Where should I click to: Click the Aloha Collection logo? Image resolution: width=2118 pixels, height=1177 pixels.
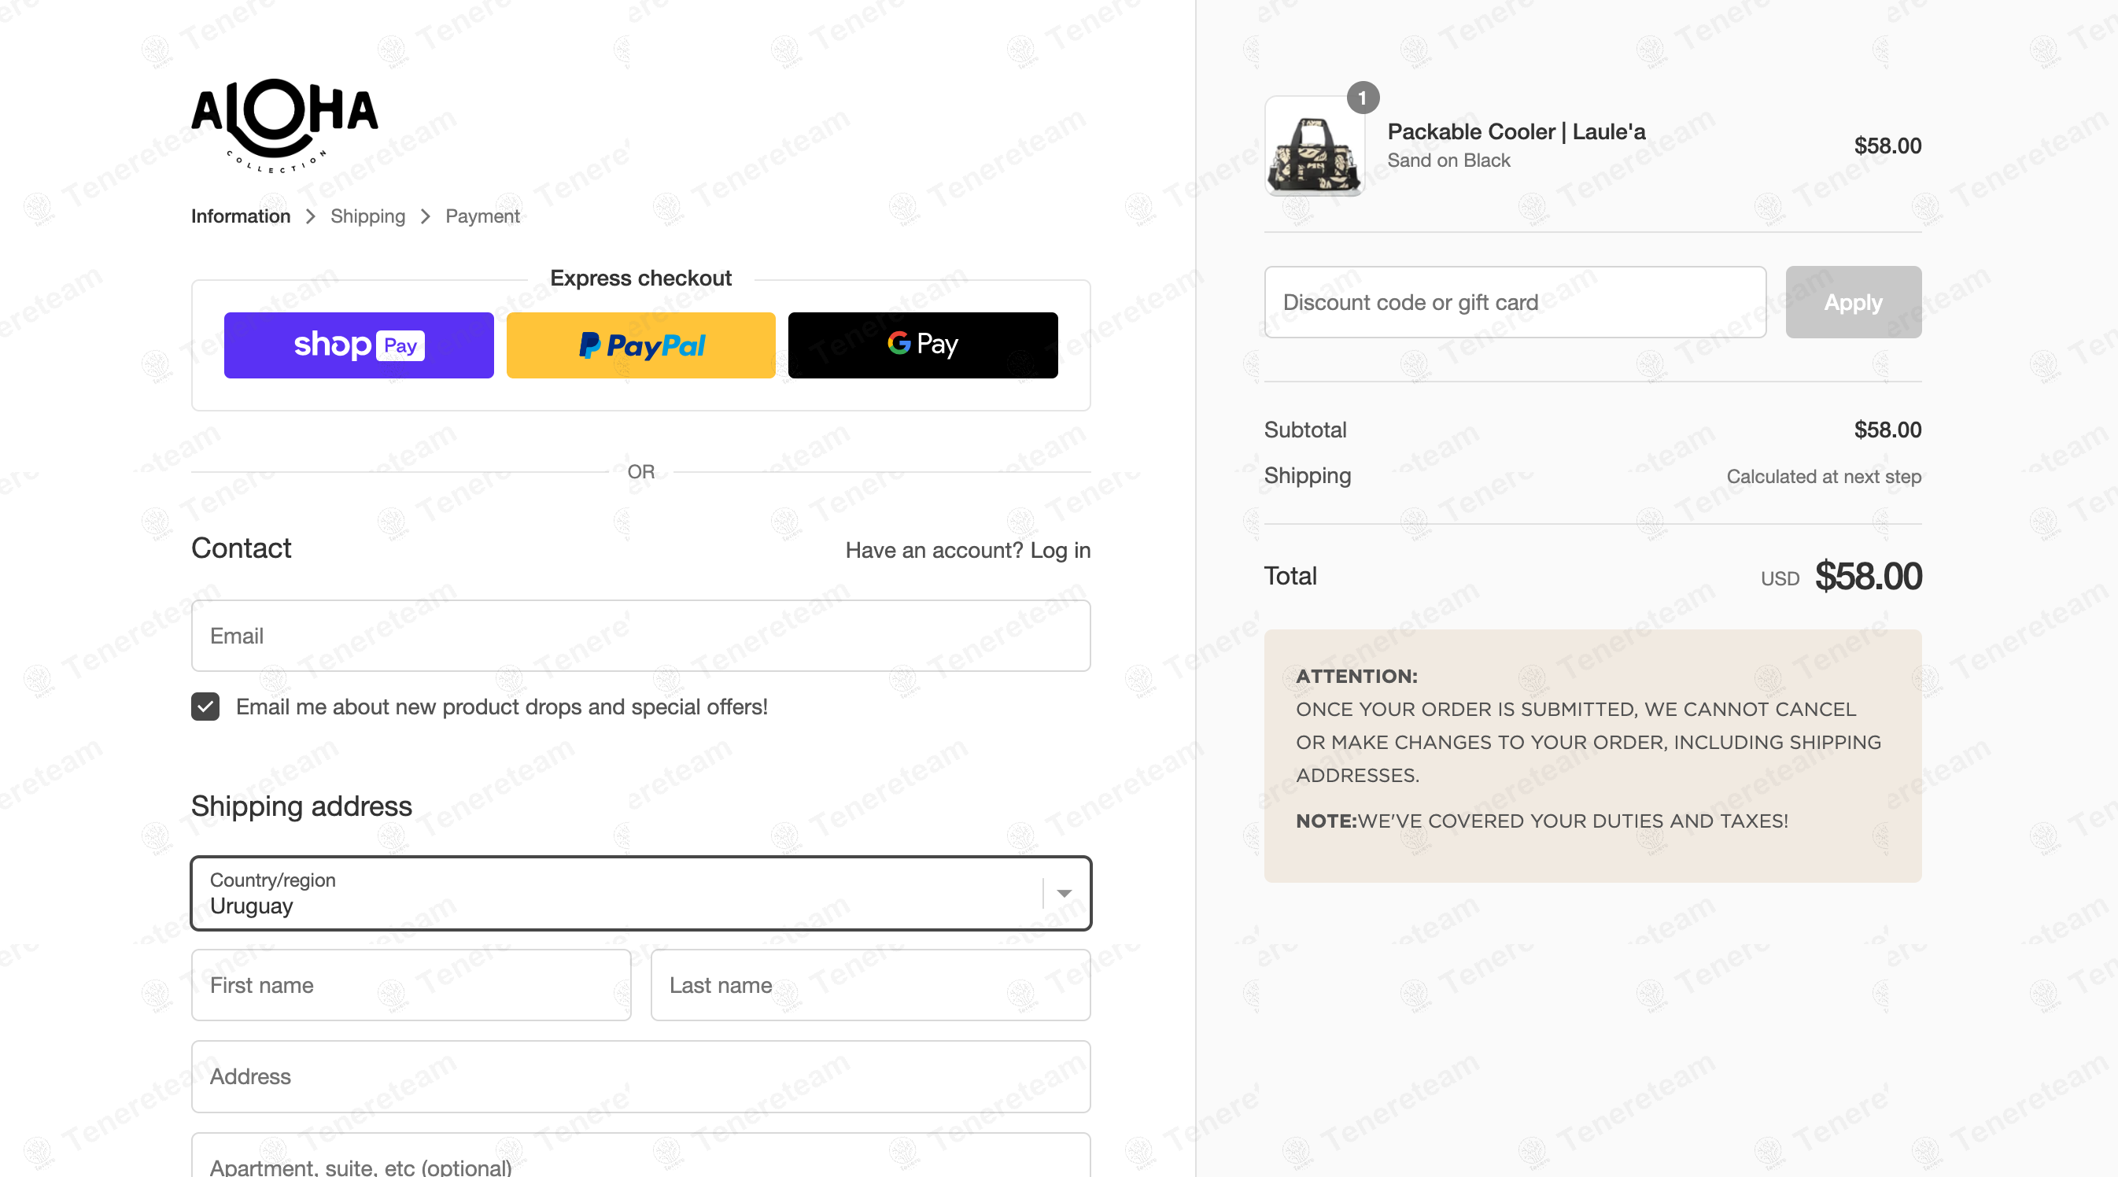pos(284,125)
